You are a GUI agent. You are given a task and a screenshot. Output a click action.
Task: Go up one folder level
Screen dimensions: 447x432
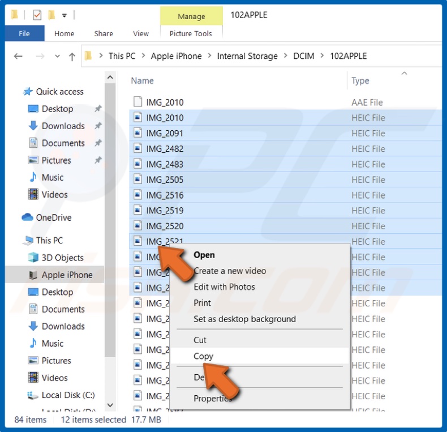point(72,57)
